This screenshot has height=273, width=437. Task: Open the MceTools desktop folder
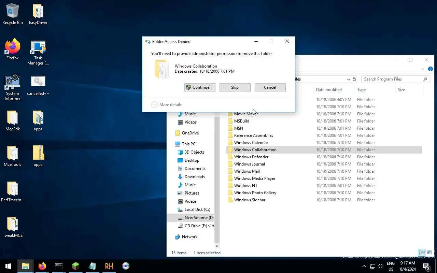tap(13, 156)
